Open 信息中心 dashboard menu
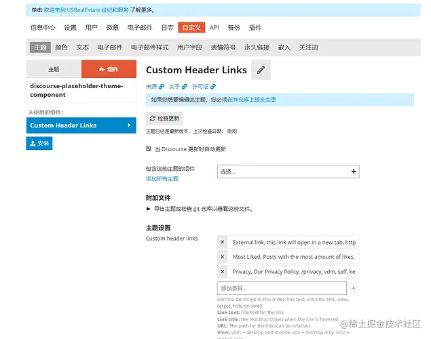The width and height of the screenshot is (431, 339). coord(43,27)
